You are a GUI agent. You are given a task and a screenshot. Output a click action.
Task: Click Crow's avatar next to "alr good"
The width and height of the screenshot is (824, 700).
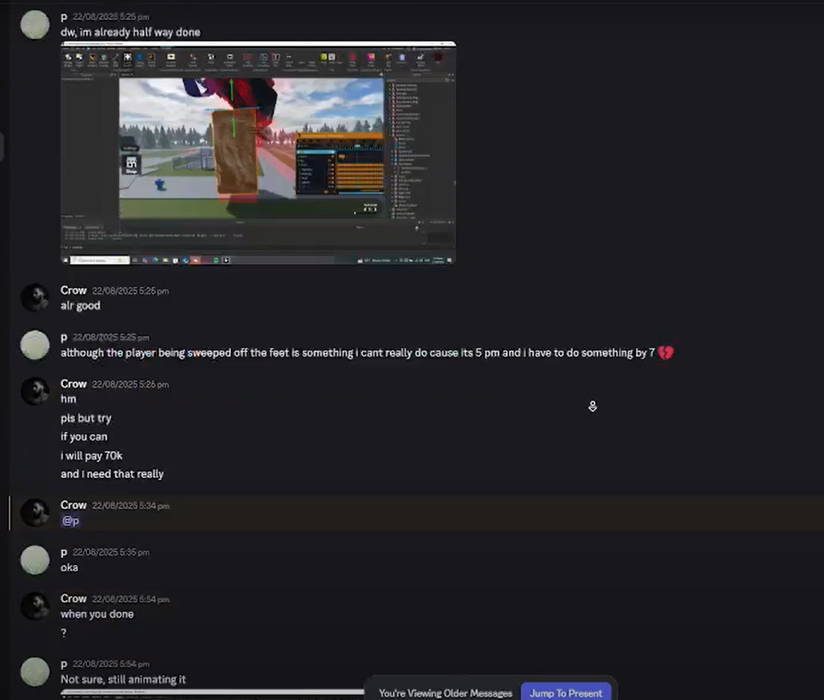coord(34,298)
